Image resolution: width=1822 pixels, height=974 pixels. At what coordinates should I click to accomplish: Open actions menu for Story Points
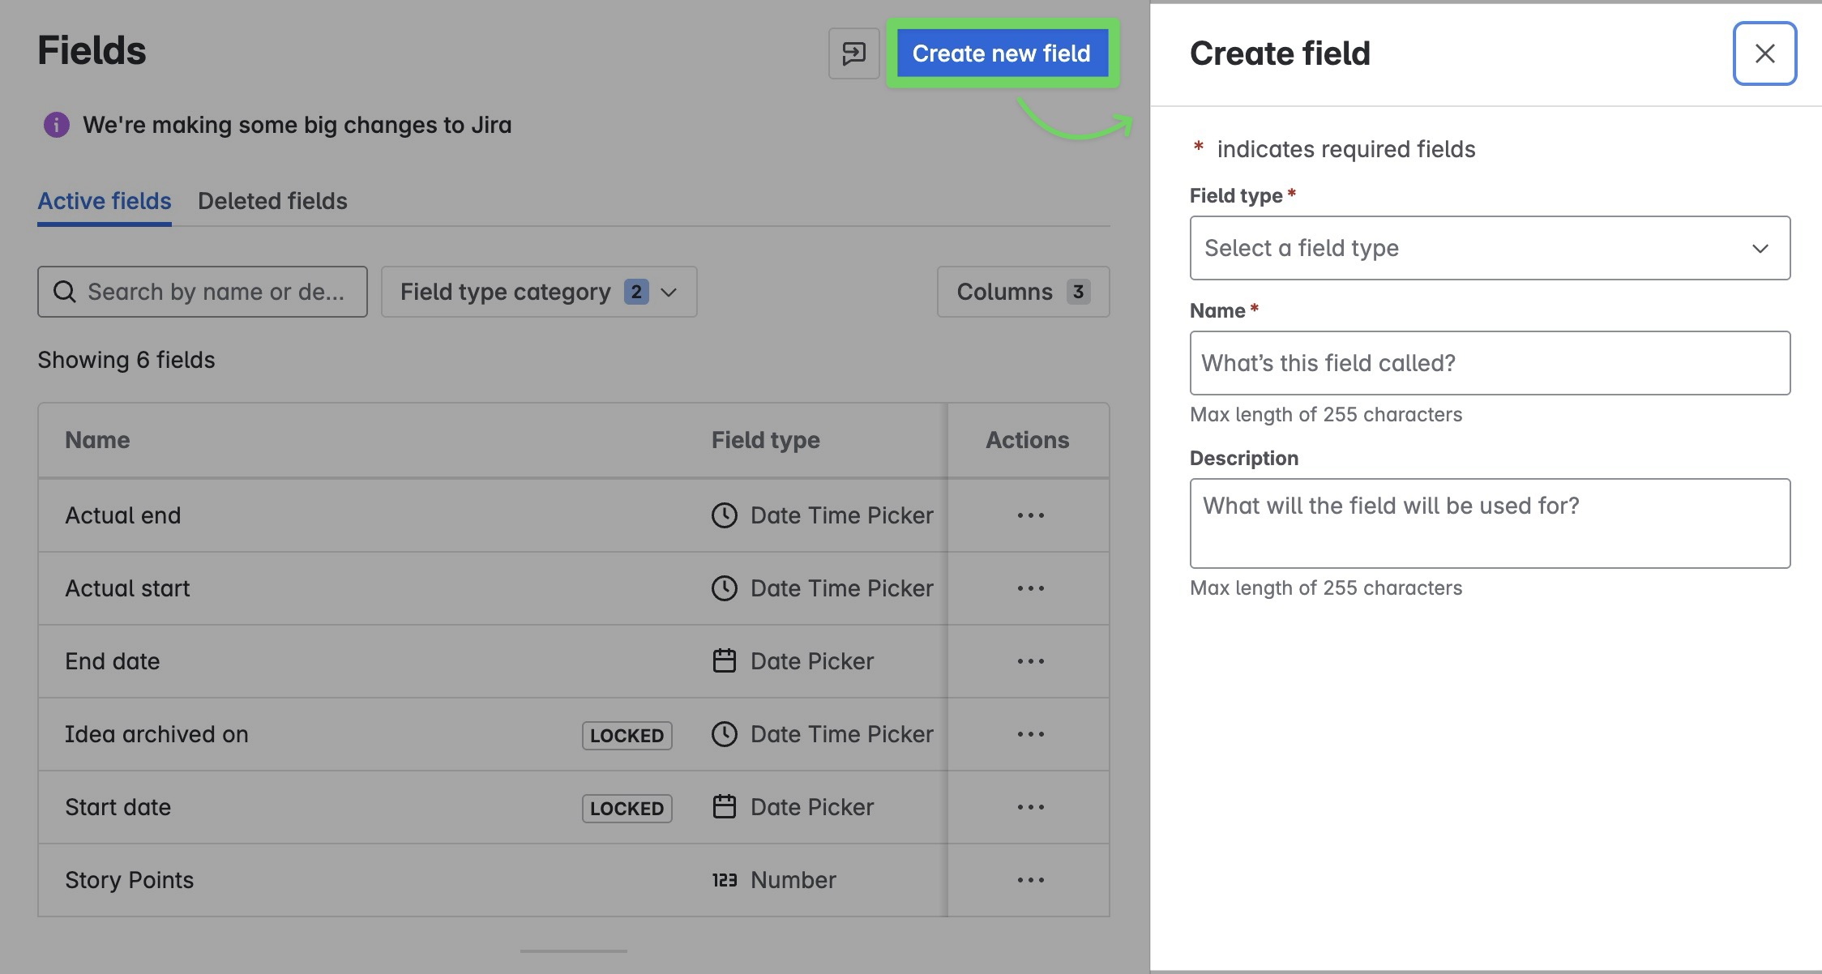(1030, 880)
